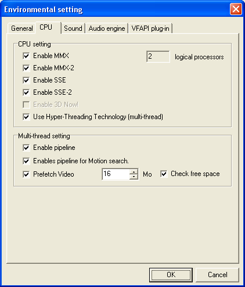Toggle Enable SSE-2 checkbox
Image resolution: width=245 pixels, height=287 pixels.
coord(26,92)
